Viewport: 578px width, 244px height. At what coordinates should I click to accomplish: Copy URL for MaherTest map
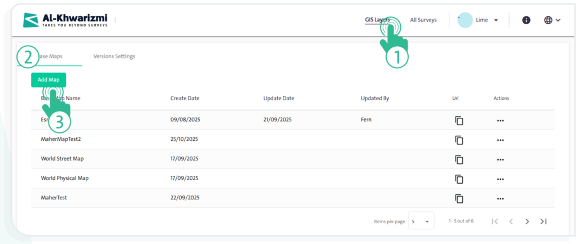(459, 198)
